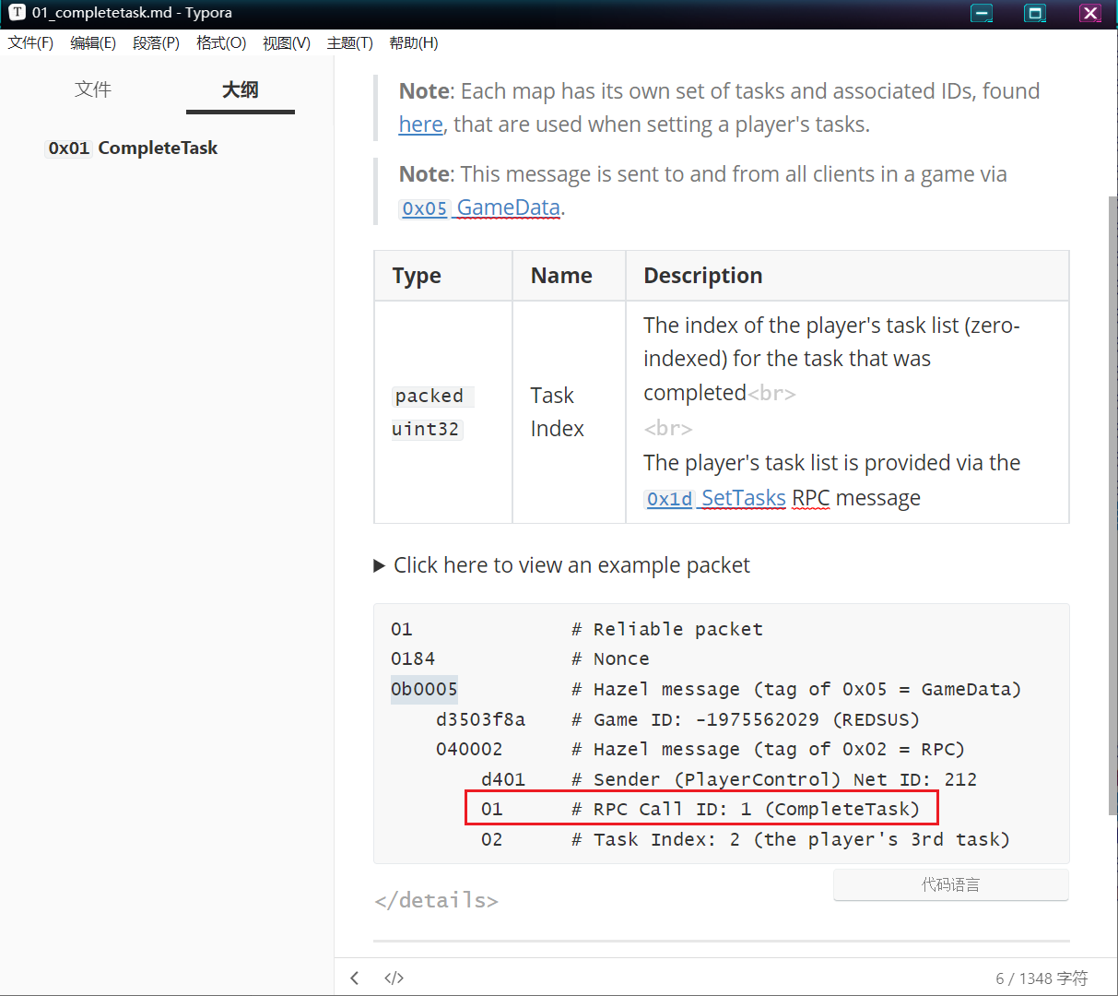Click 'Click here to view an example packet'
1118x996 pixels.
(x=571, y=565)
